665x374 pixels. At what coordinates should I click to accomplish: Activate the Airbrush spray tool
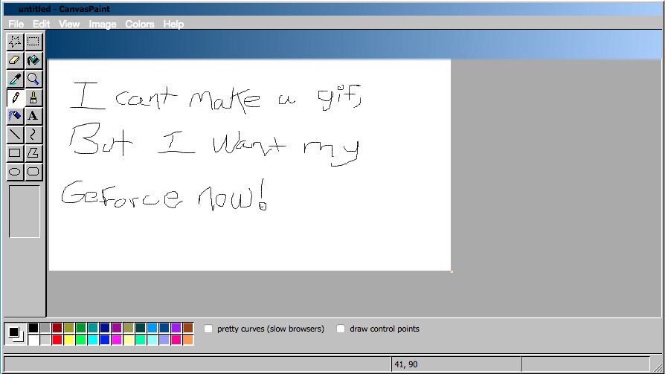pyautogui.click(x=15, y=116)
